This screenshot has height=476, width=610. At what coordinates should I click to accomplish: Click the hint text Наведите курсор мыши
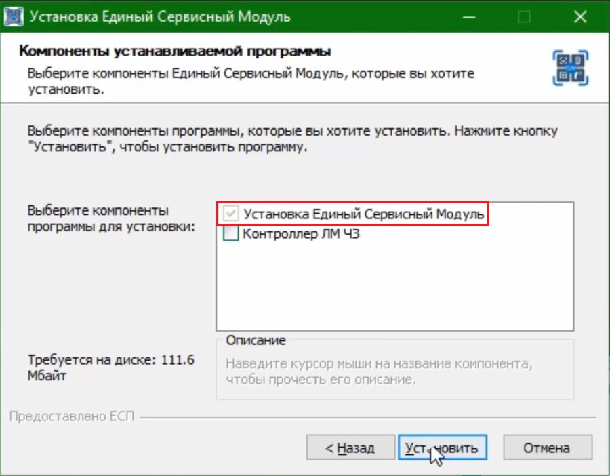[x=379, y=372]
